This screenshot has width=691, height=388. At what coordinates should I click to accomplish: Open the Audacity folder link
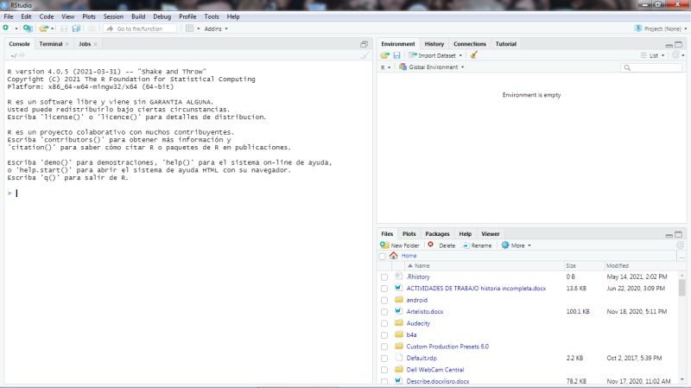pyautogui.click(x=418, y=323)
